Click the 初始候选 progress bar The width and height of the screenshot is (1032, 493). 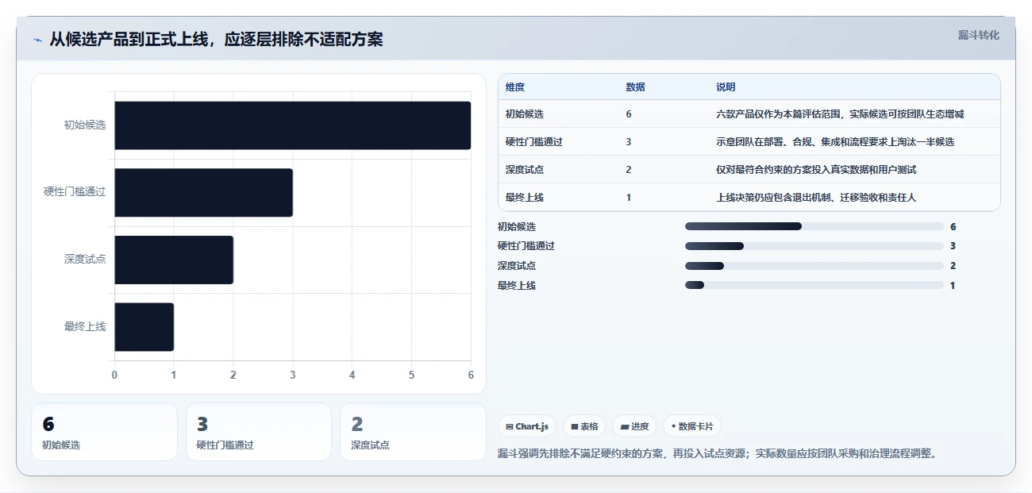tap(814, 226)
